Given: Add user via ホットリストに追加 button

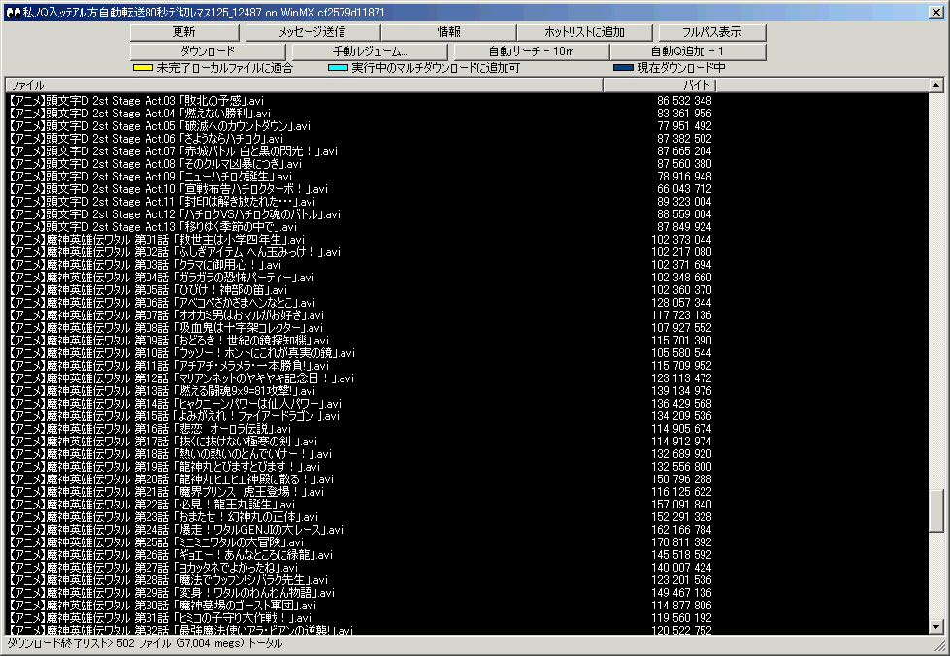Looking at the screenshot, I should (x=583, y=32).
